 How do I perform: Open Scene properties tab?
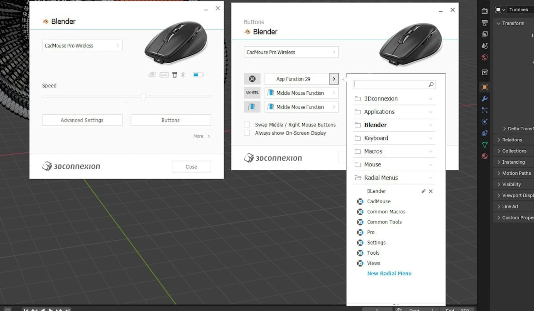484,46
